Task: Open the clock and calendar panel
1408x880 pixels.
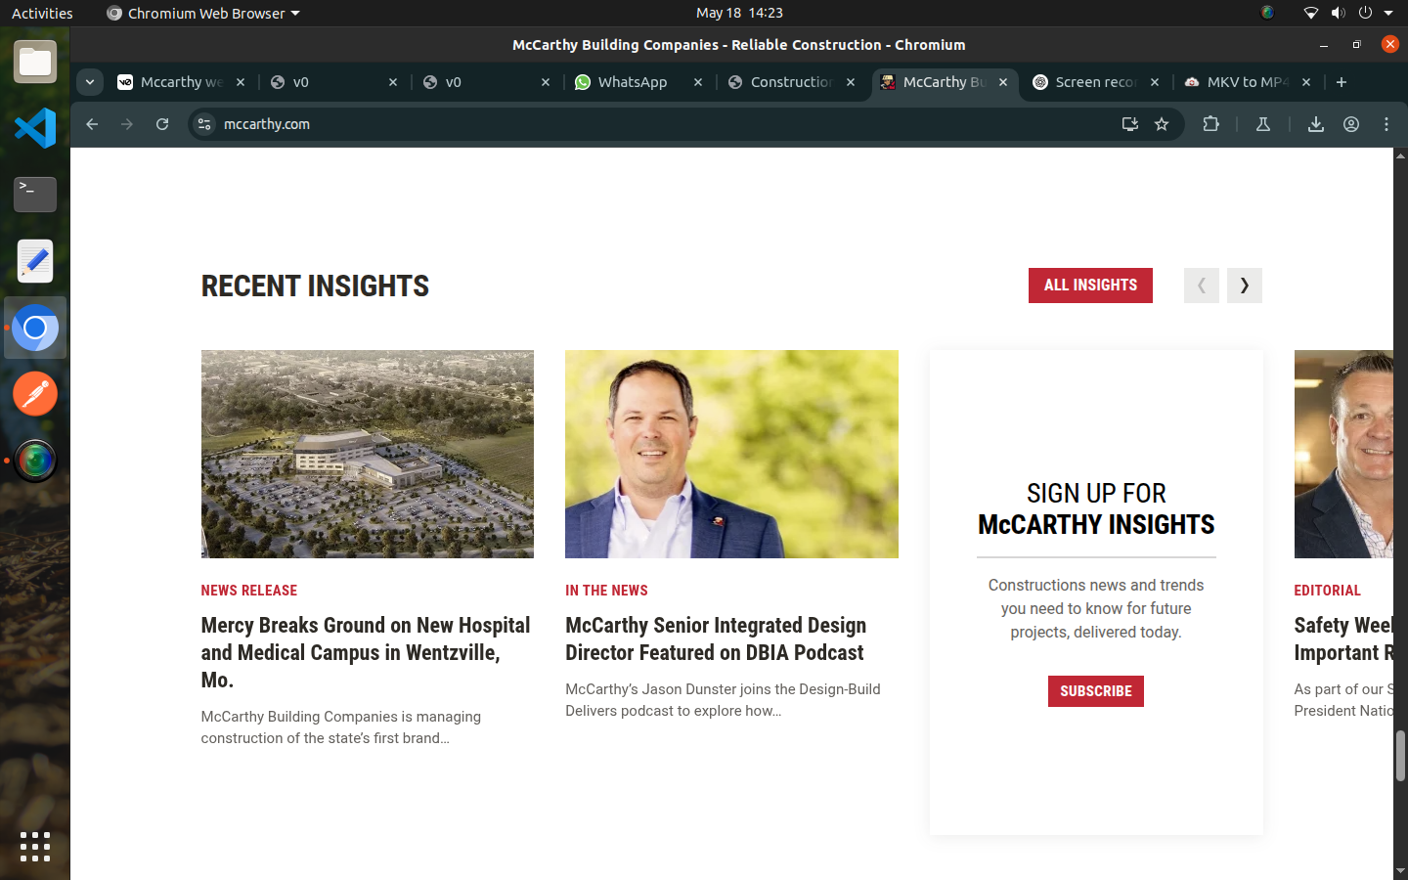Action: pyautogui.click(x=739, y=13)
